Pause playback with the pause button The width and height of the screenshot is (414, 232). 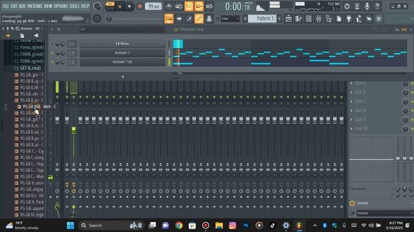[x=120, y=6]
